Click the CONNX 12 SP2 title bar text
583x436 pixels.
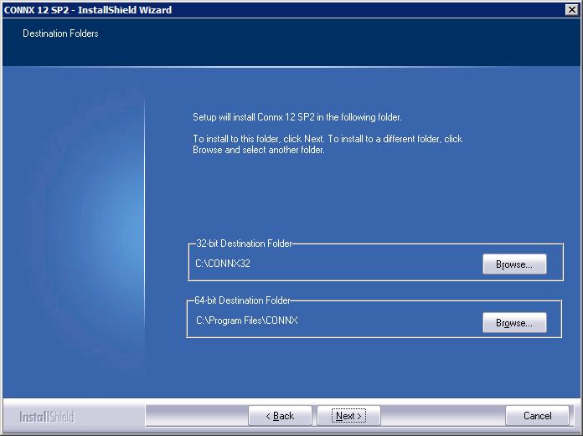click(88, 10)
